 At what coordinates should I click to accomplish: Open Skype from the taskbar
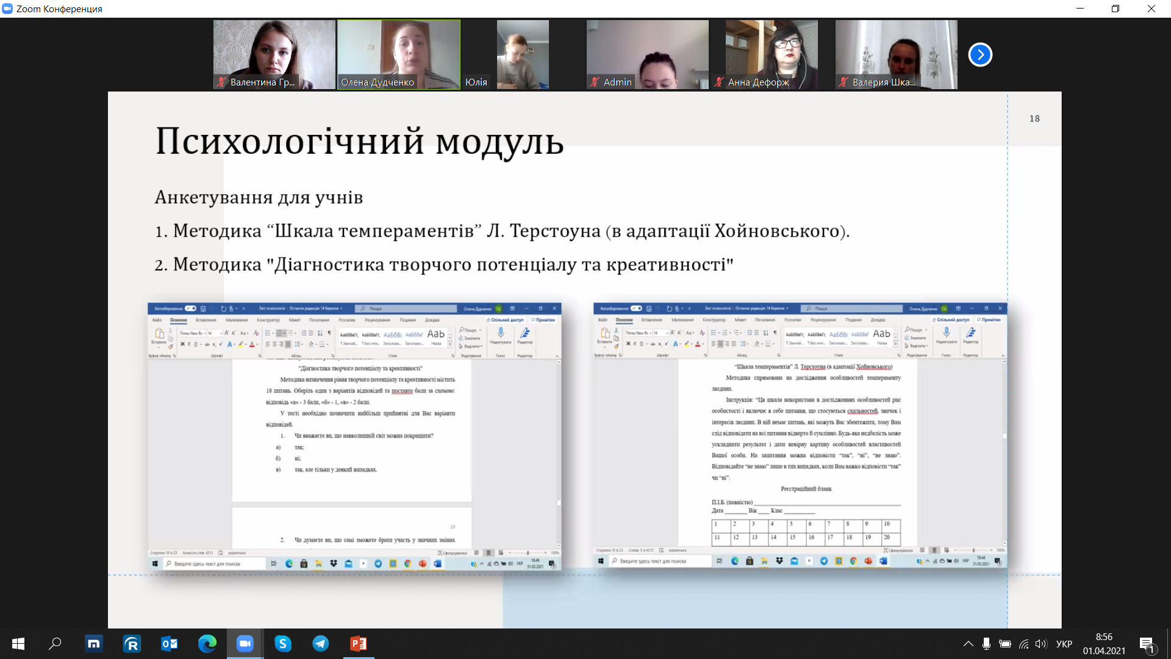coord(283,644)
